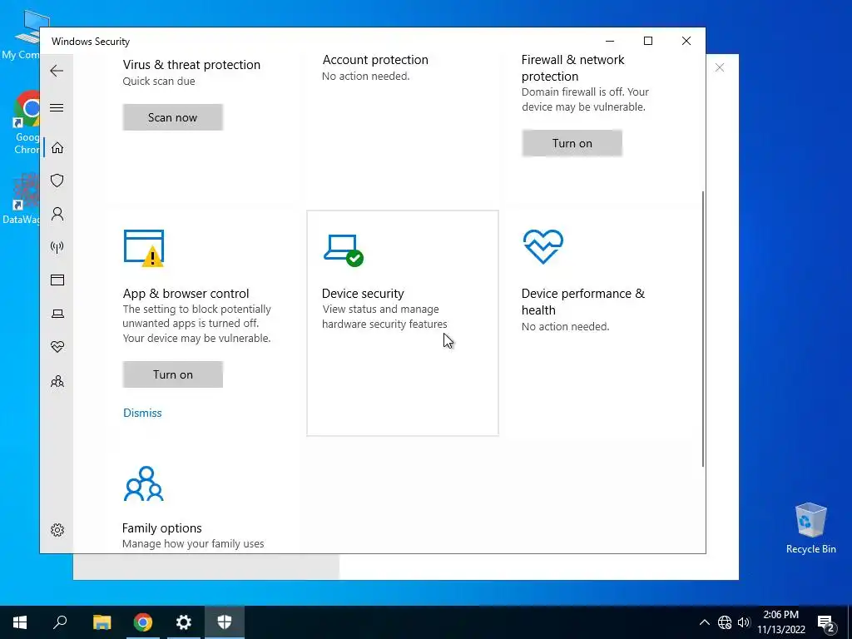Click the Device security laptop checkmark icon
This screenshot has width=852, height=639.
pyautogui.click(x=344, y=250)
